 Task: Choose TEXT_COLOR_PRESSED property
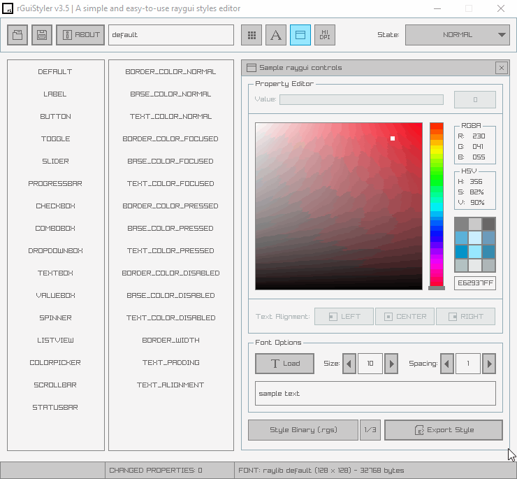[x=170, y=250]
